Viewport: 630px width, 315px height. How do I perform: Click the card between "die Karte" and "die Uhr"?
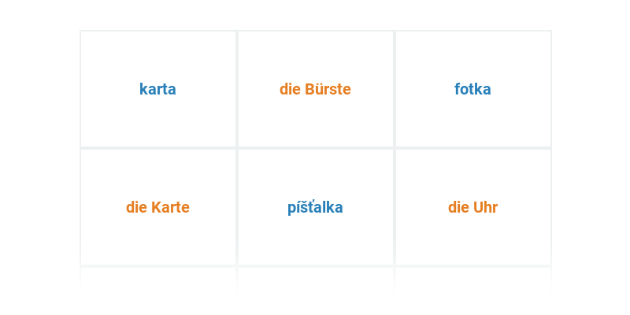tap(316, 207)
